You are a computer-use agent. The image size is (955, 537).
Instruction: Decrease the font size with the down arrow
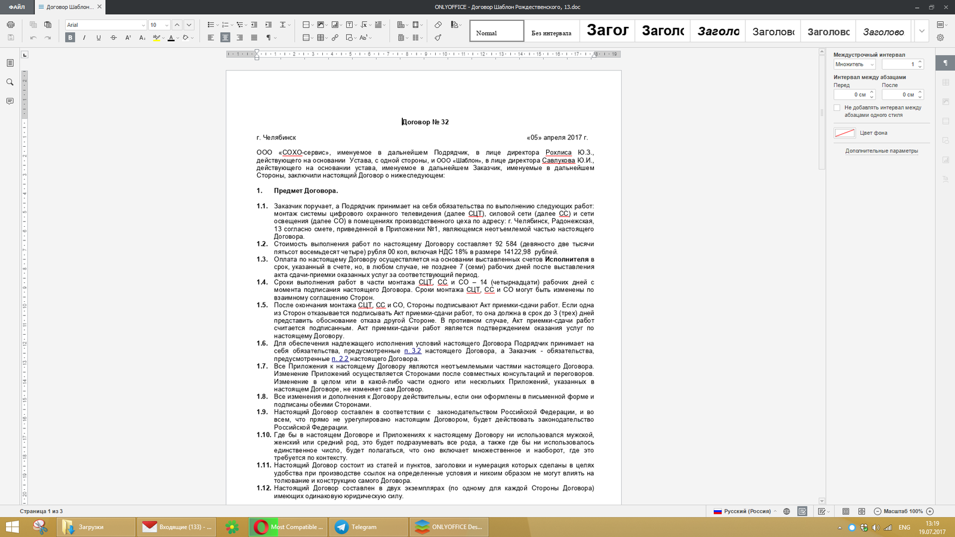point(189,24)
